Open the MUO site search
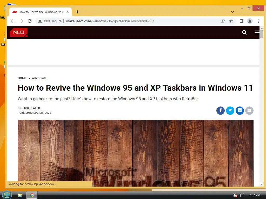The height and width of the screenshot is (199, 266). [x=244, y=32]
